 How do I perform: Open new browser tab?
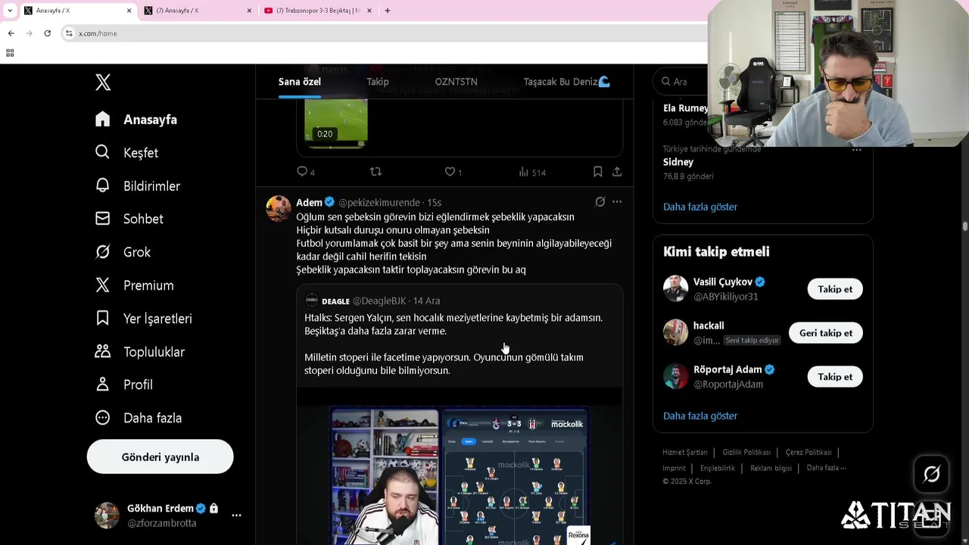pos(388,11)
